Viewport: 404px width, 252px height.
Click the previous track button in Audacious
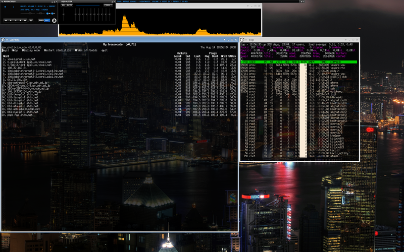point(6,21)
